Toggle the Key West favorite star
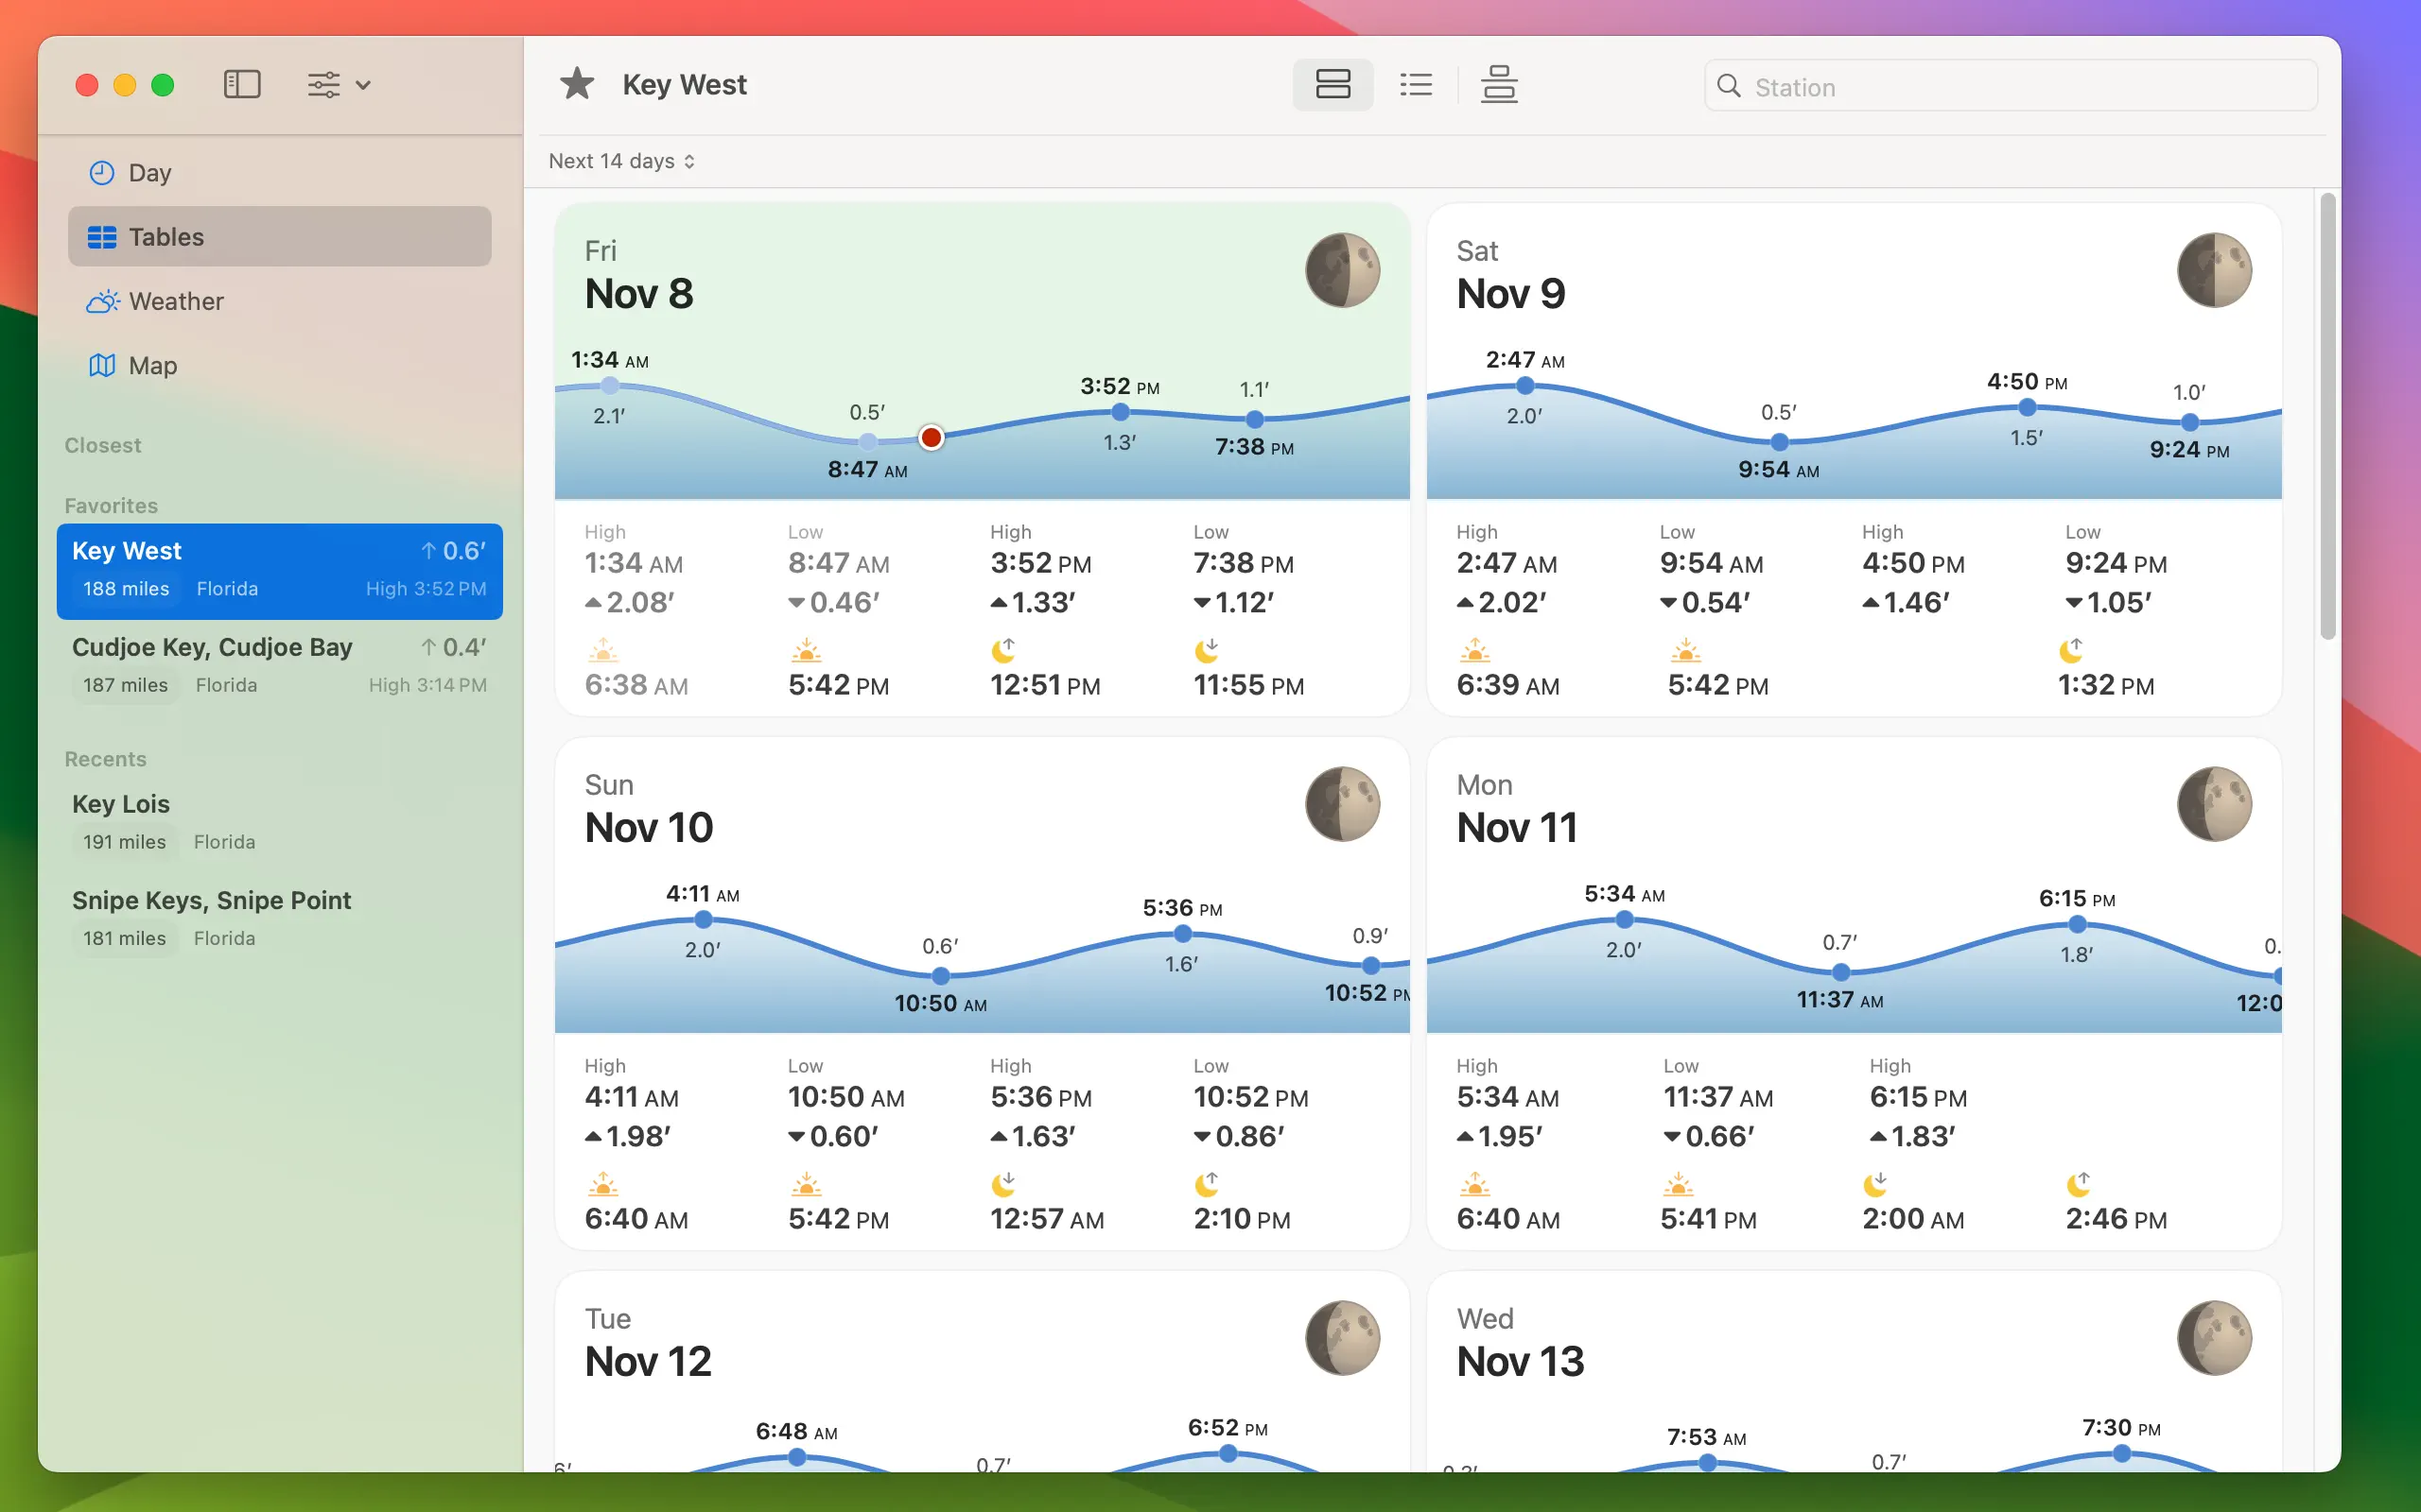The height and width of the screenshot is (1512, 2421). tap(576, 85)
